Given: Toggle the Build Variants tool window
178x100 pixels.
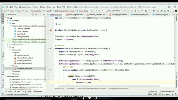Looking at the screenshot, I should coord(3,69).
